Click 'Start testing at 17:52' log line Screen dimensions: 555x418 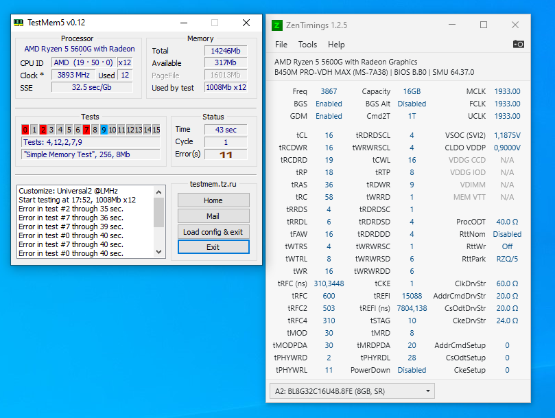pyautogui.click(x=77, y=200)
